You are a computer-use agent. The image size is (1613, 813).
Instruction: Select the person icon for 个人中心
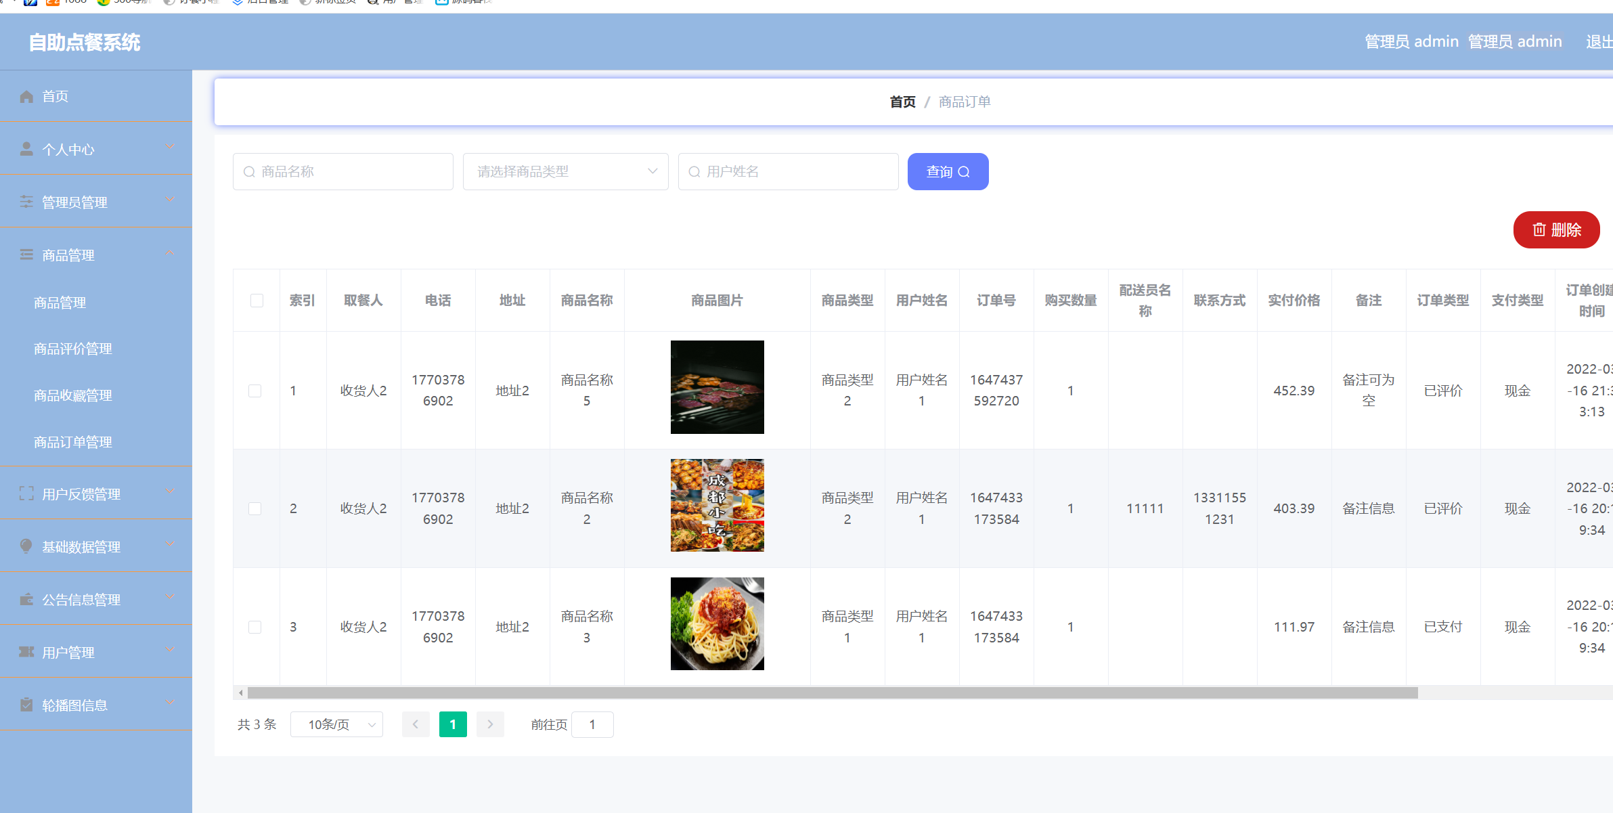click(26, 148)
